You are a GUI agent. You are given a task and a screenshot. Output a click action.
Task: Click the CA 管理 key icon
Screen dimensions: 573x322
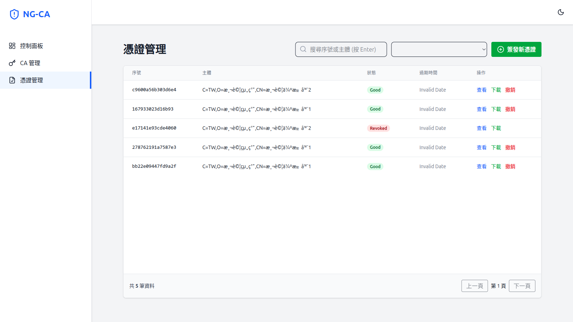click(12, 63)
